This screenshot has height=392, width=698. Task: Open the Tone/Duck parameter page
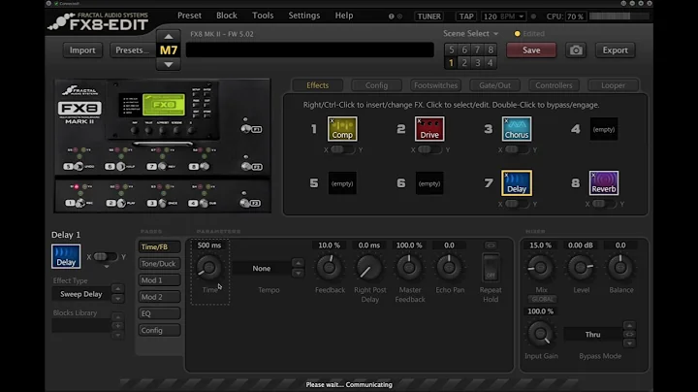(x=159, y=264)
